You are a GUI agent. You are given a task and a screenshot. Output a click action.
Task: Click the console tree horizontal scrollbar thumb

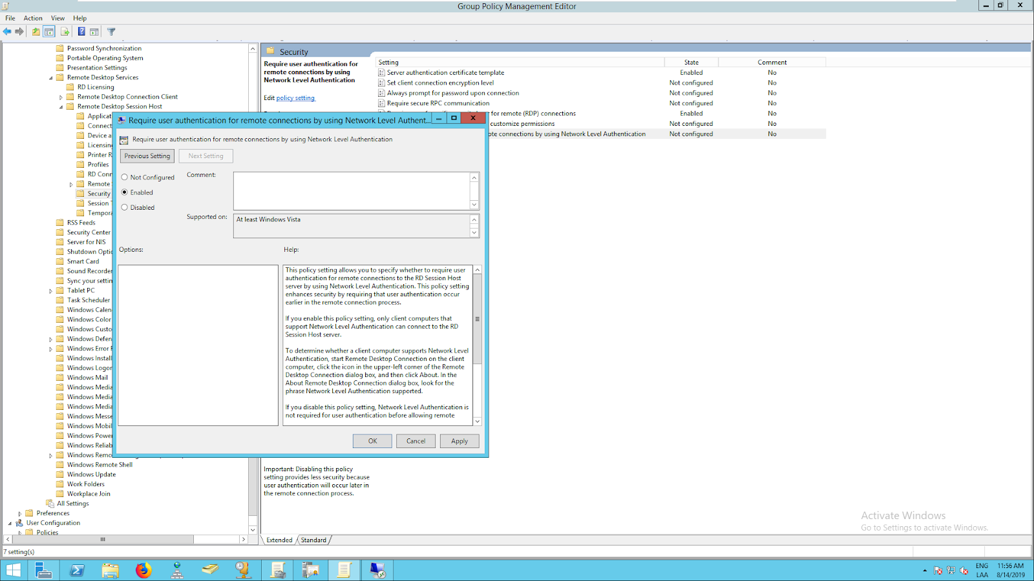(102, 539)
